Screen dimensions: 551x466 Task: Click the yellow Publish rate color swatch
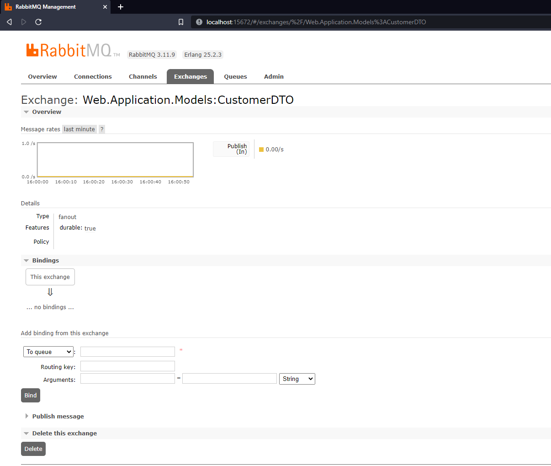[261, 150]
